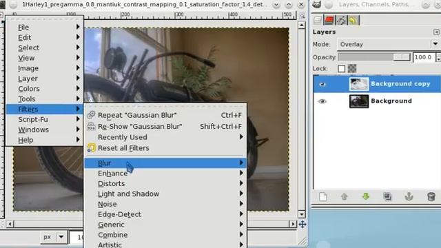Switch to the Channels tab icon
This screenshot has width=441, height=248.
tap(329, 20)
